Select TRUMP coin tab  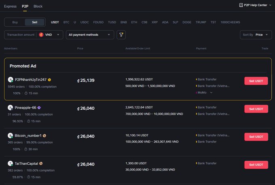tap(201, 22)
